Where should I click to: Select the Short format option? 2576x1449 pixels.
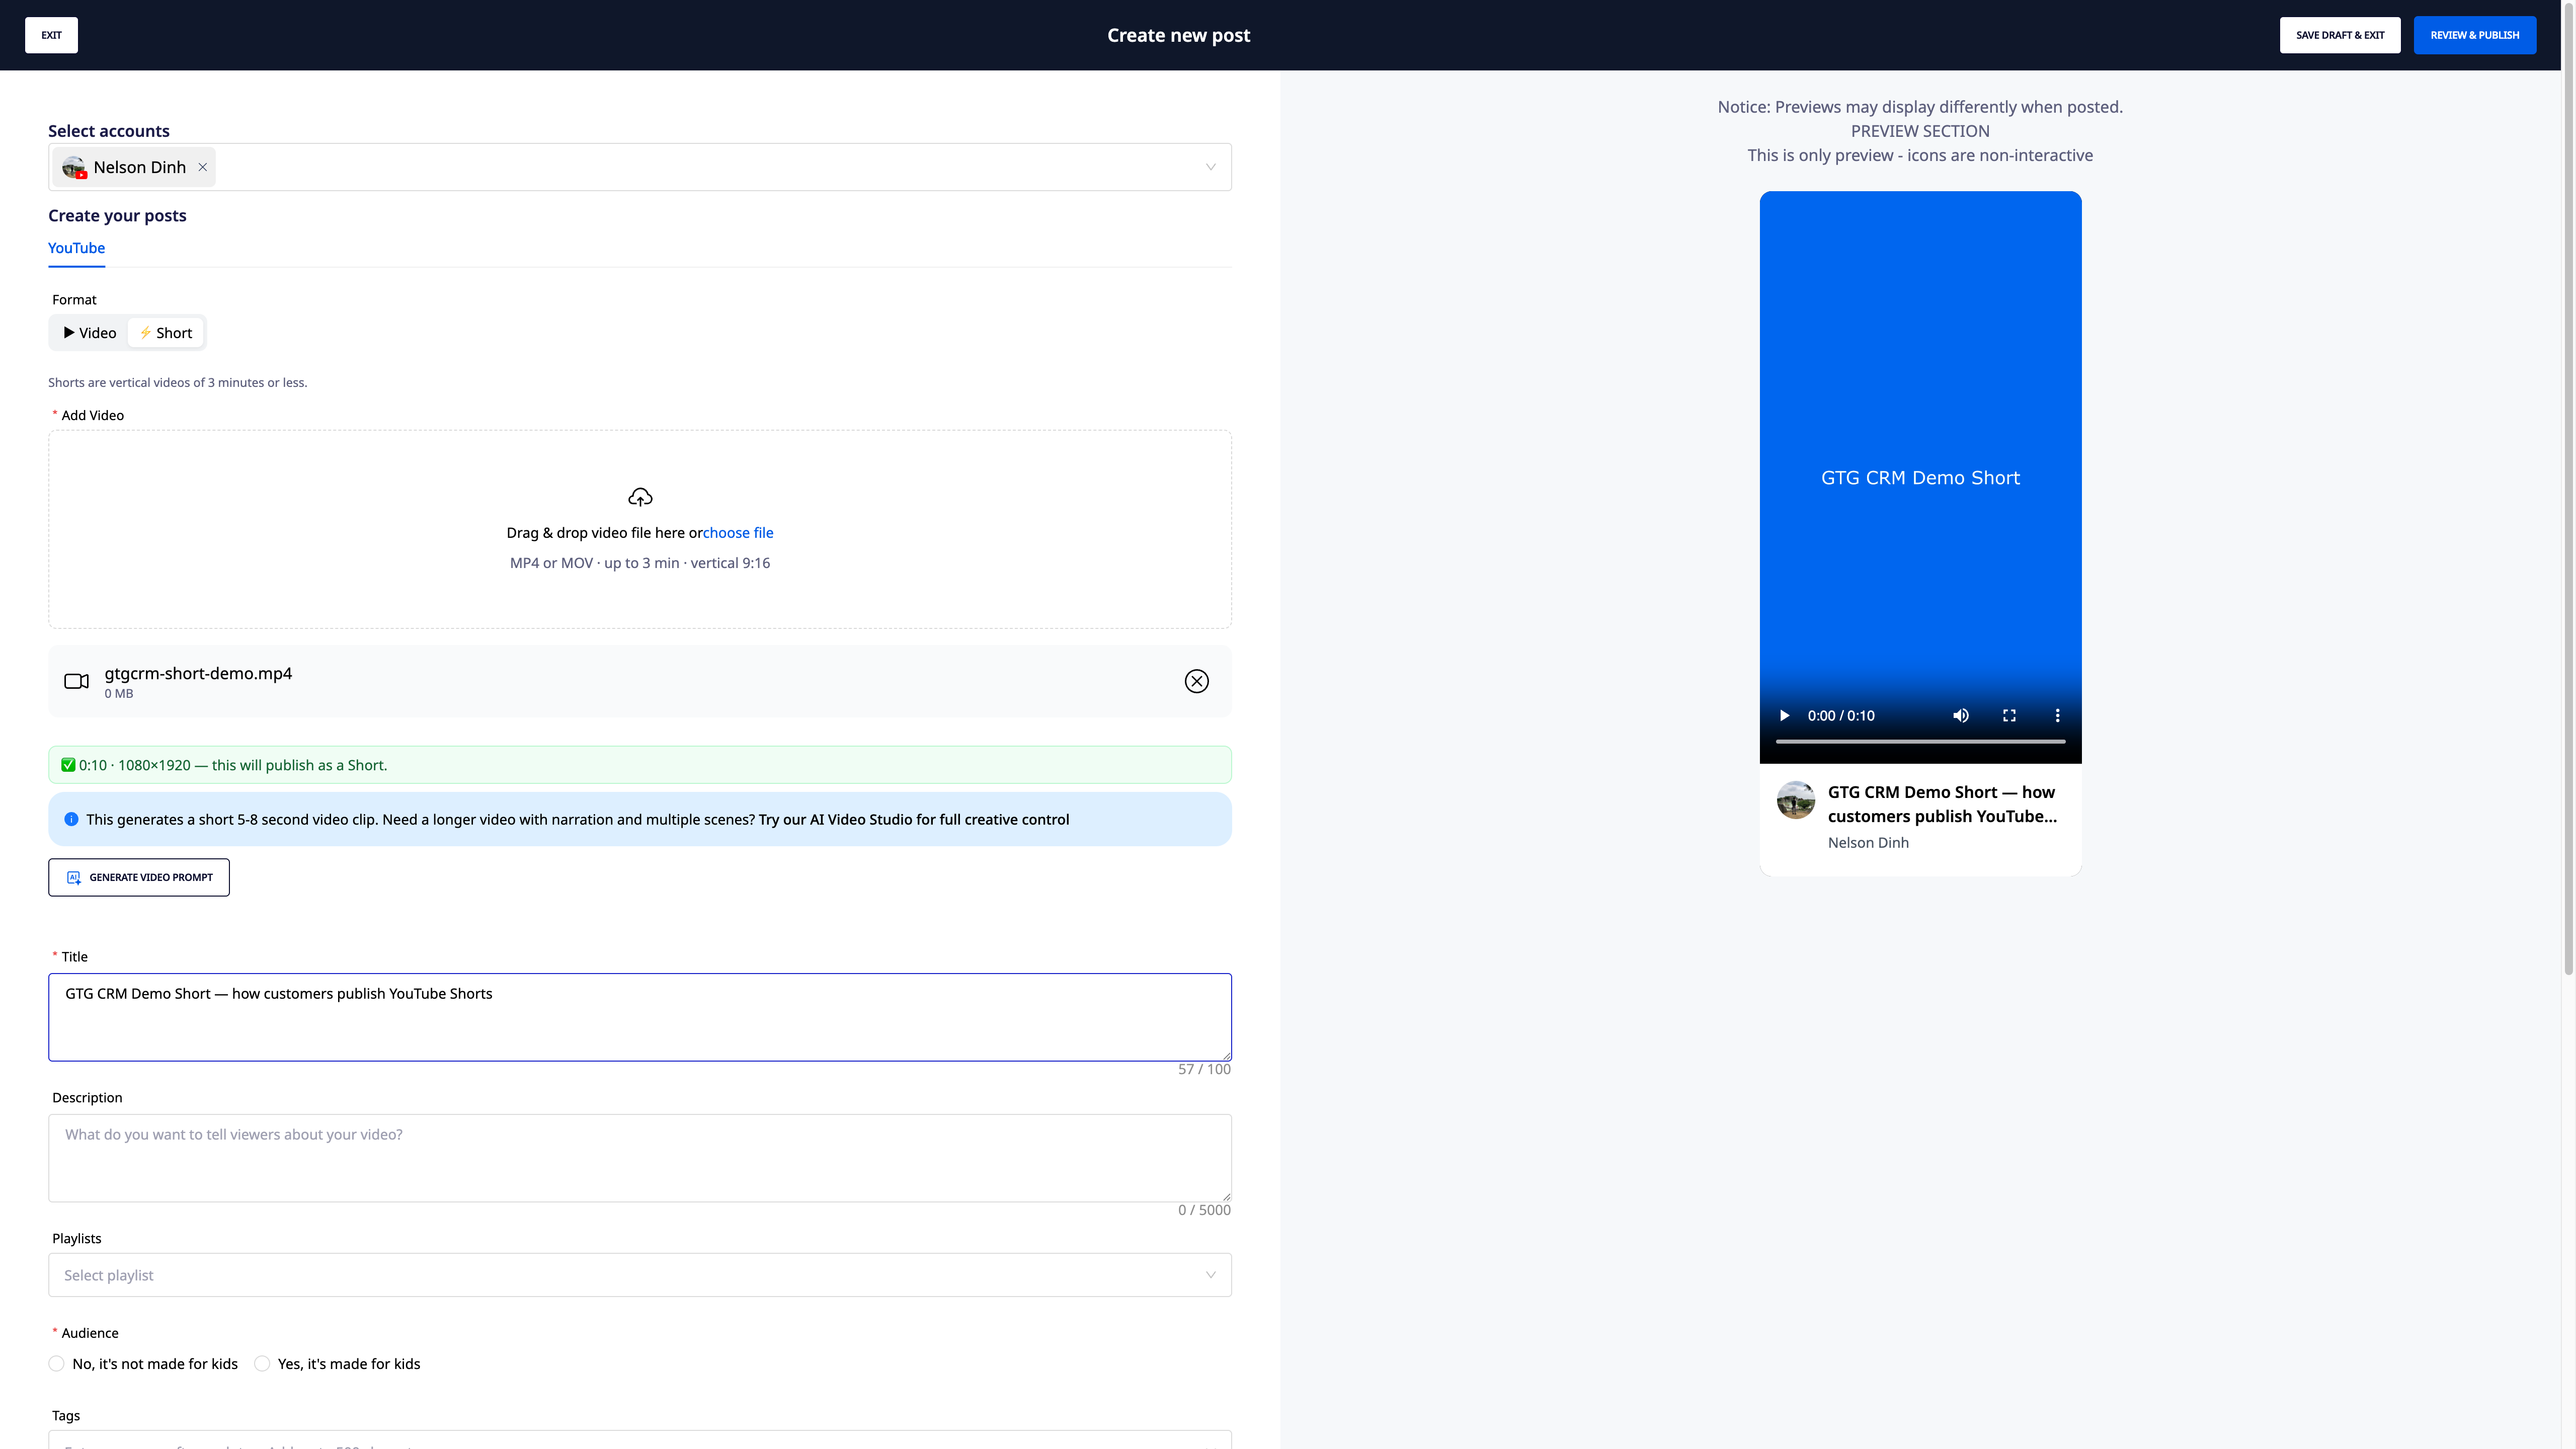click(166, 333)
